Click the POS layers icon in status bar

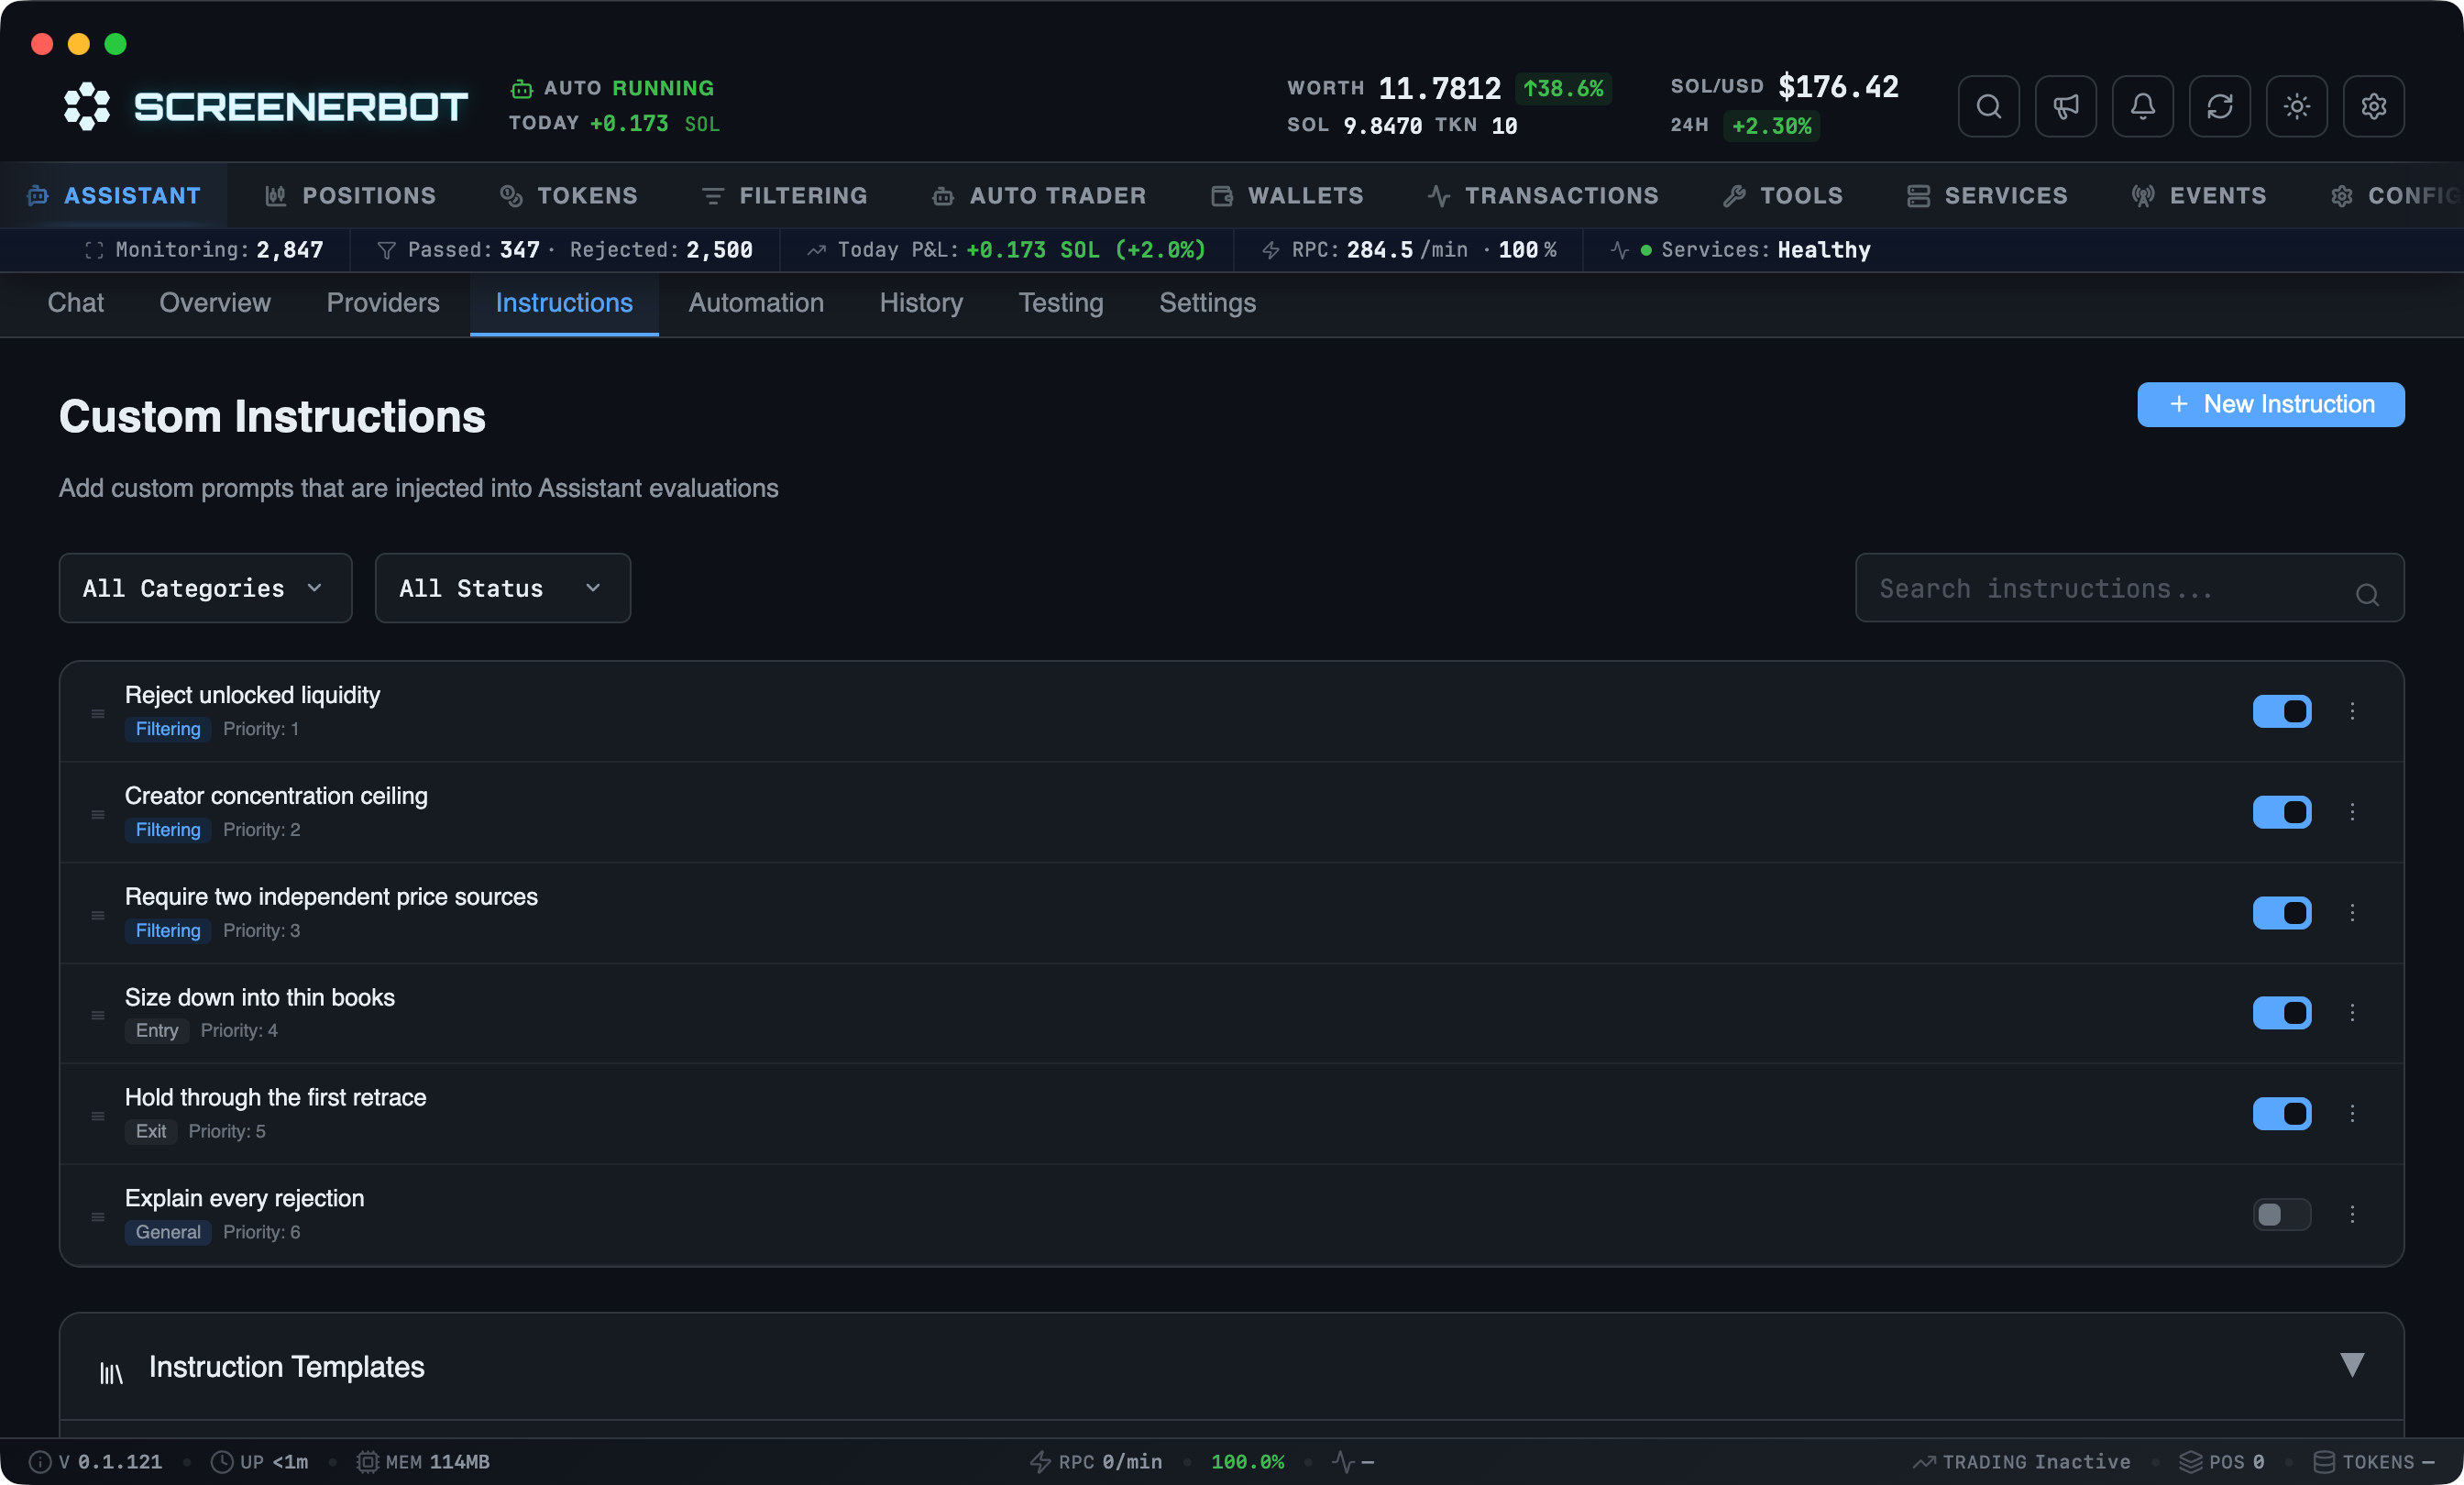click(2190, 1462)
